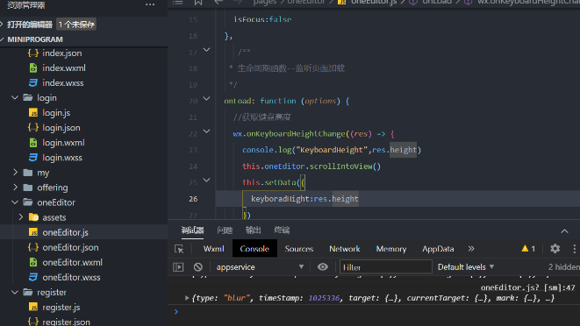
Task: Open devtools kebab options menu
Action: tap(575, 249)
